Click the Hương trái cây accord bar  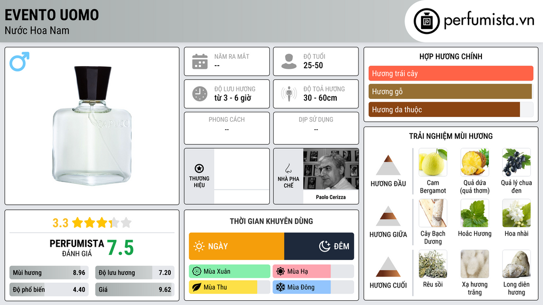(x=451, y=73)
